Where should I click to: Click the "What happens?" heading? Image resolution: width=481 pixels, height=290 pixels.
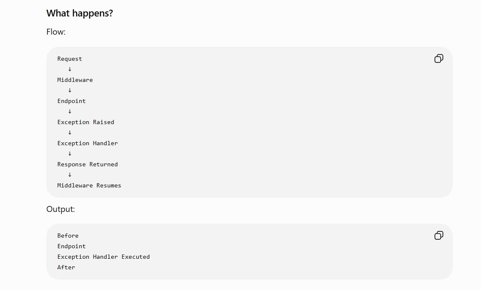click(80, 13)
